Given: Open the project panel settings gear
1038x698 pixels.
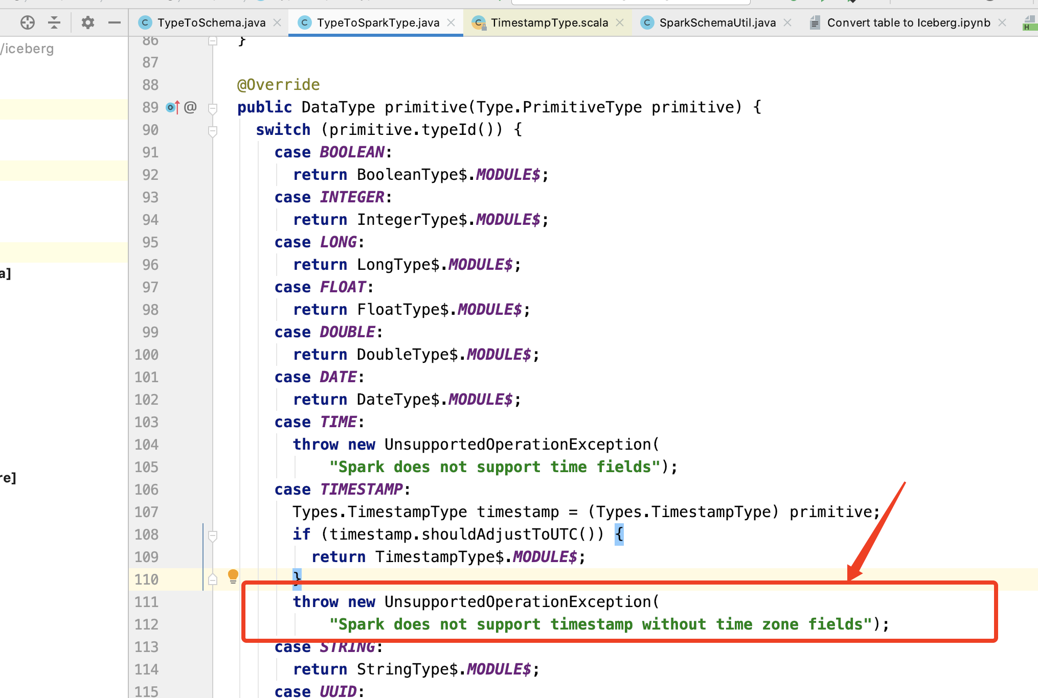Looking at the screenshot, I should coord(88,22).
